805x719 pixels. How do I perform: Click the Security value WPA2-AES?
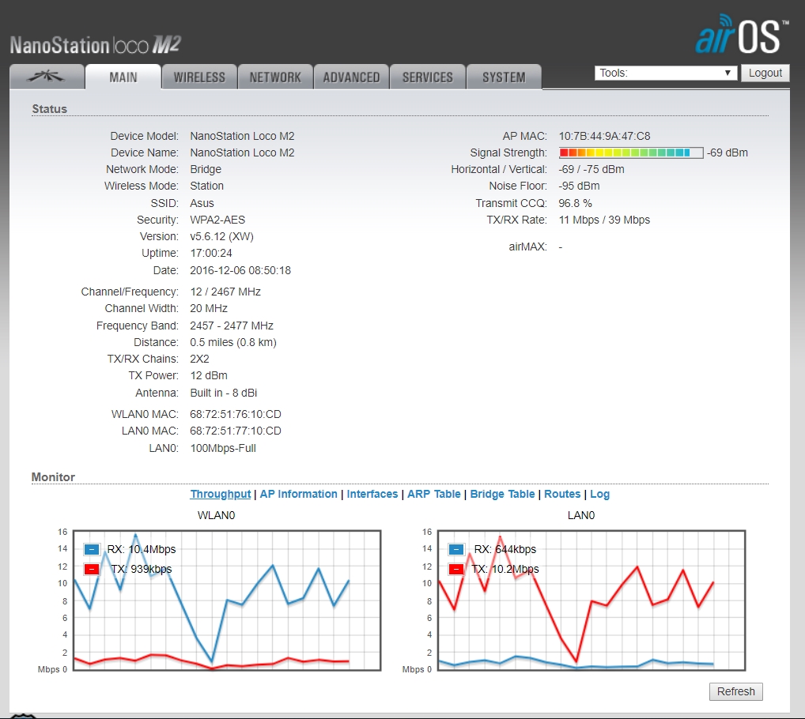point(217,220)
